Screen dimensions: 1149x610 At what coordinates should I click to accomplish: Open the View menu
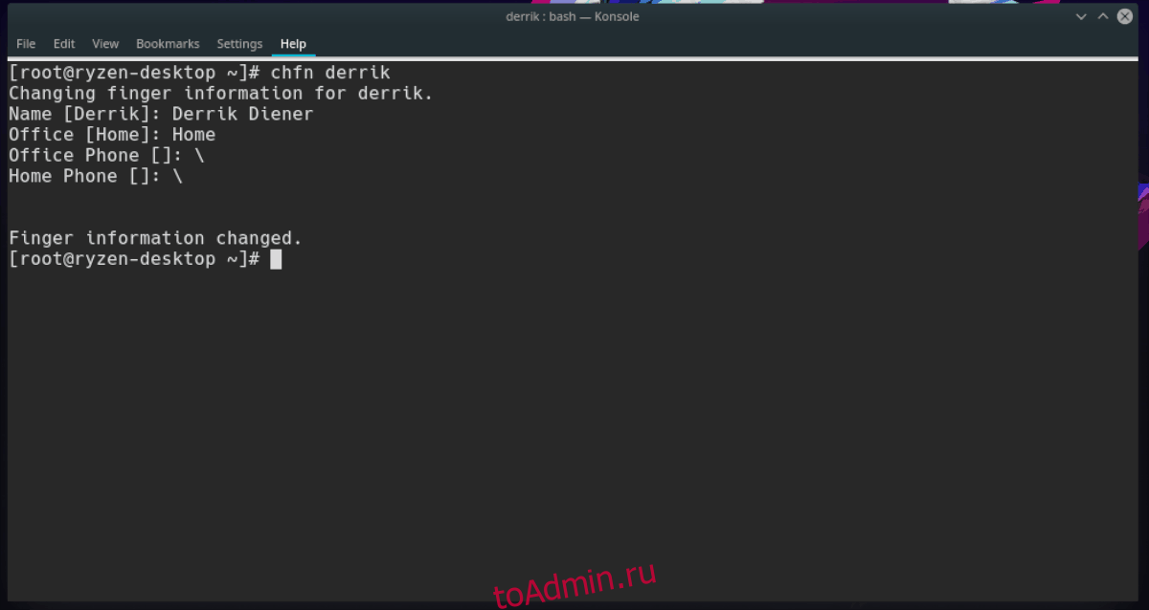tap(105, 44)
